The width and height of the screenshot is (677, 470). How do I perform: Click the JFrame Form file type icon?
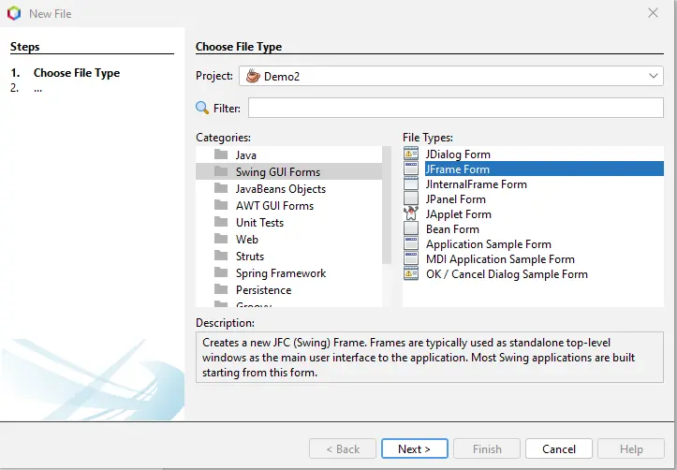[x=411, y=169]
